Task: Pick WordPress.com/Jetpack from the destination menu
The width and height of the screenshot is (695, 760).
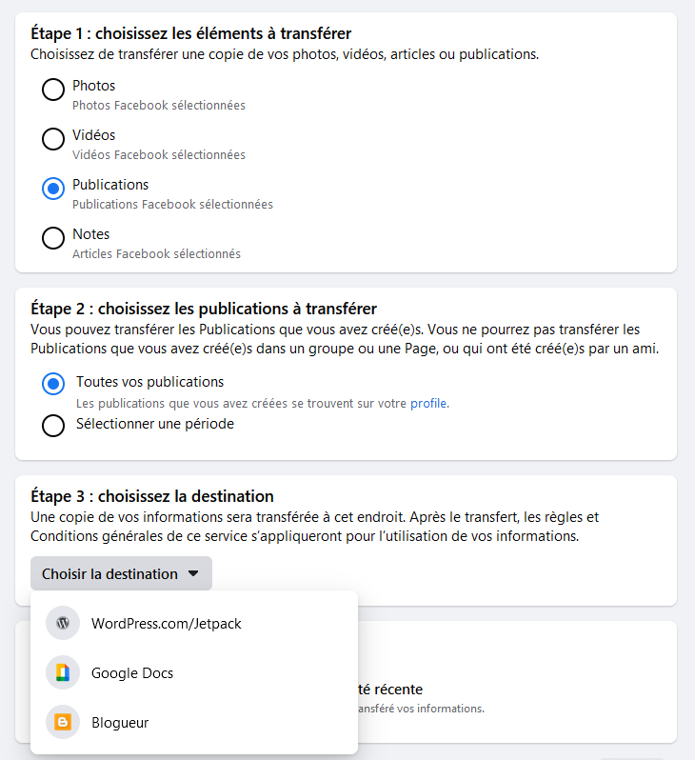Action: click(x=167, y=624)
